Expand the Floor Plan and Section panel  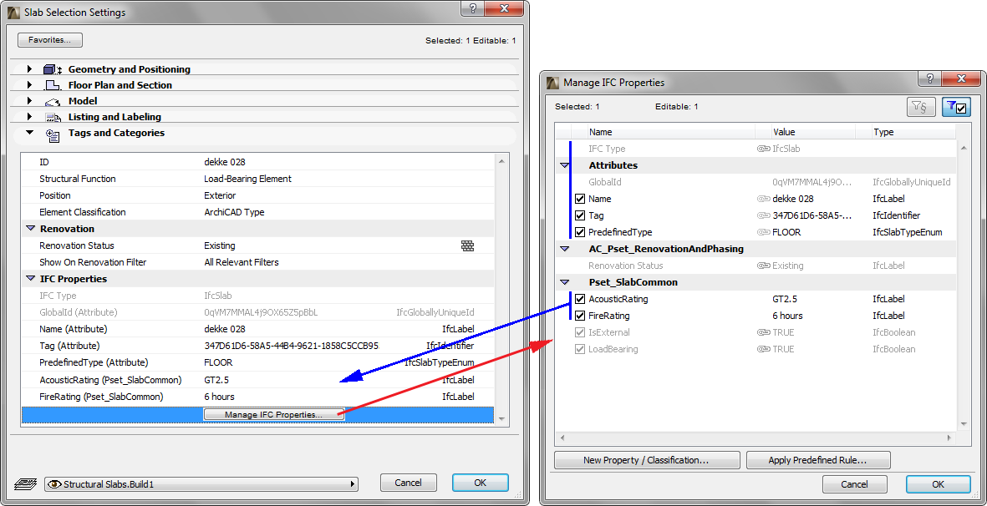click(x=29, y=85)
